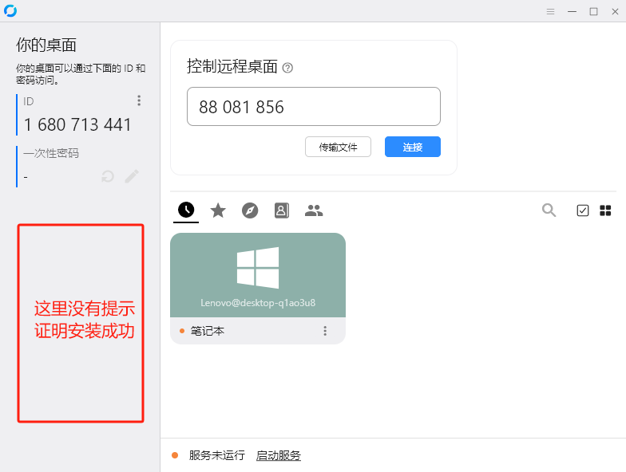Switch to the recent sessions tab
Image resolution: width=626 pixels, height=472 pixels.
186,210
